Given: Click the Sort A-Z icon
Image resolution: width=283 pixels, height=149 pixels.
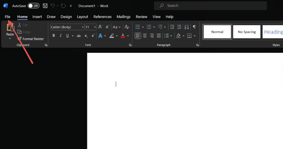Looking at the screenshot, I should pos(186,27).
